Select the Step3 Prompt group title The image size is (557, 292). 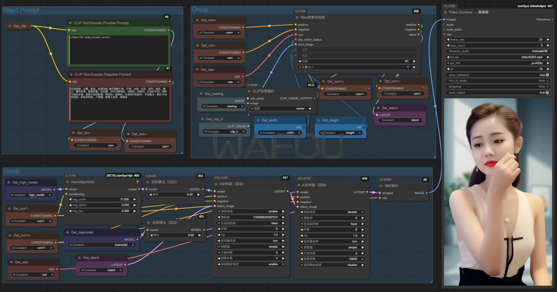pyautogui.click(x=21, y=10)
